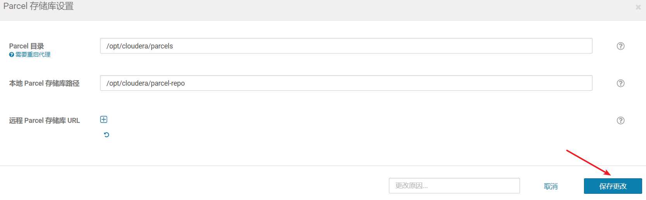Save settings with 保存更改 button
Viewport: 646px width, 200px height.
613,186
